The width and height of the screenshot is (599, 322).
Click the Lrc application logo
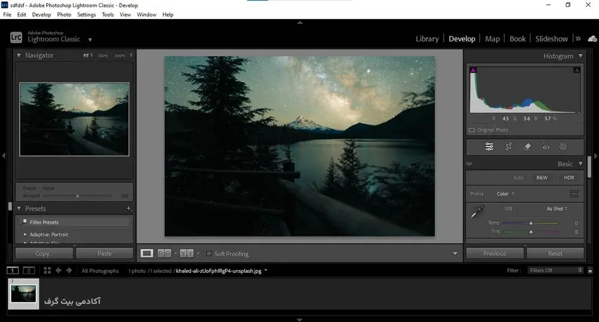coord(16,37)
